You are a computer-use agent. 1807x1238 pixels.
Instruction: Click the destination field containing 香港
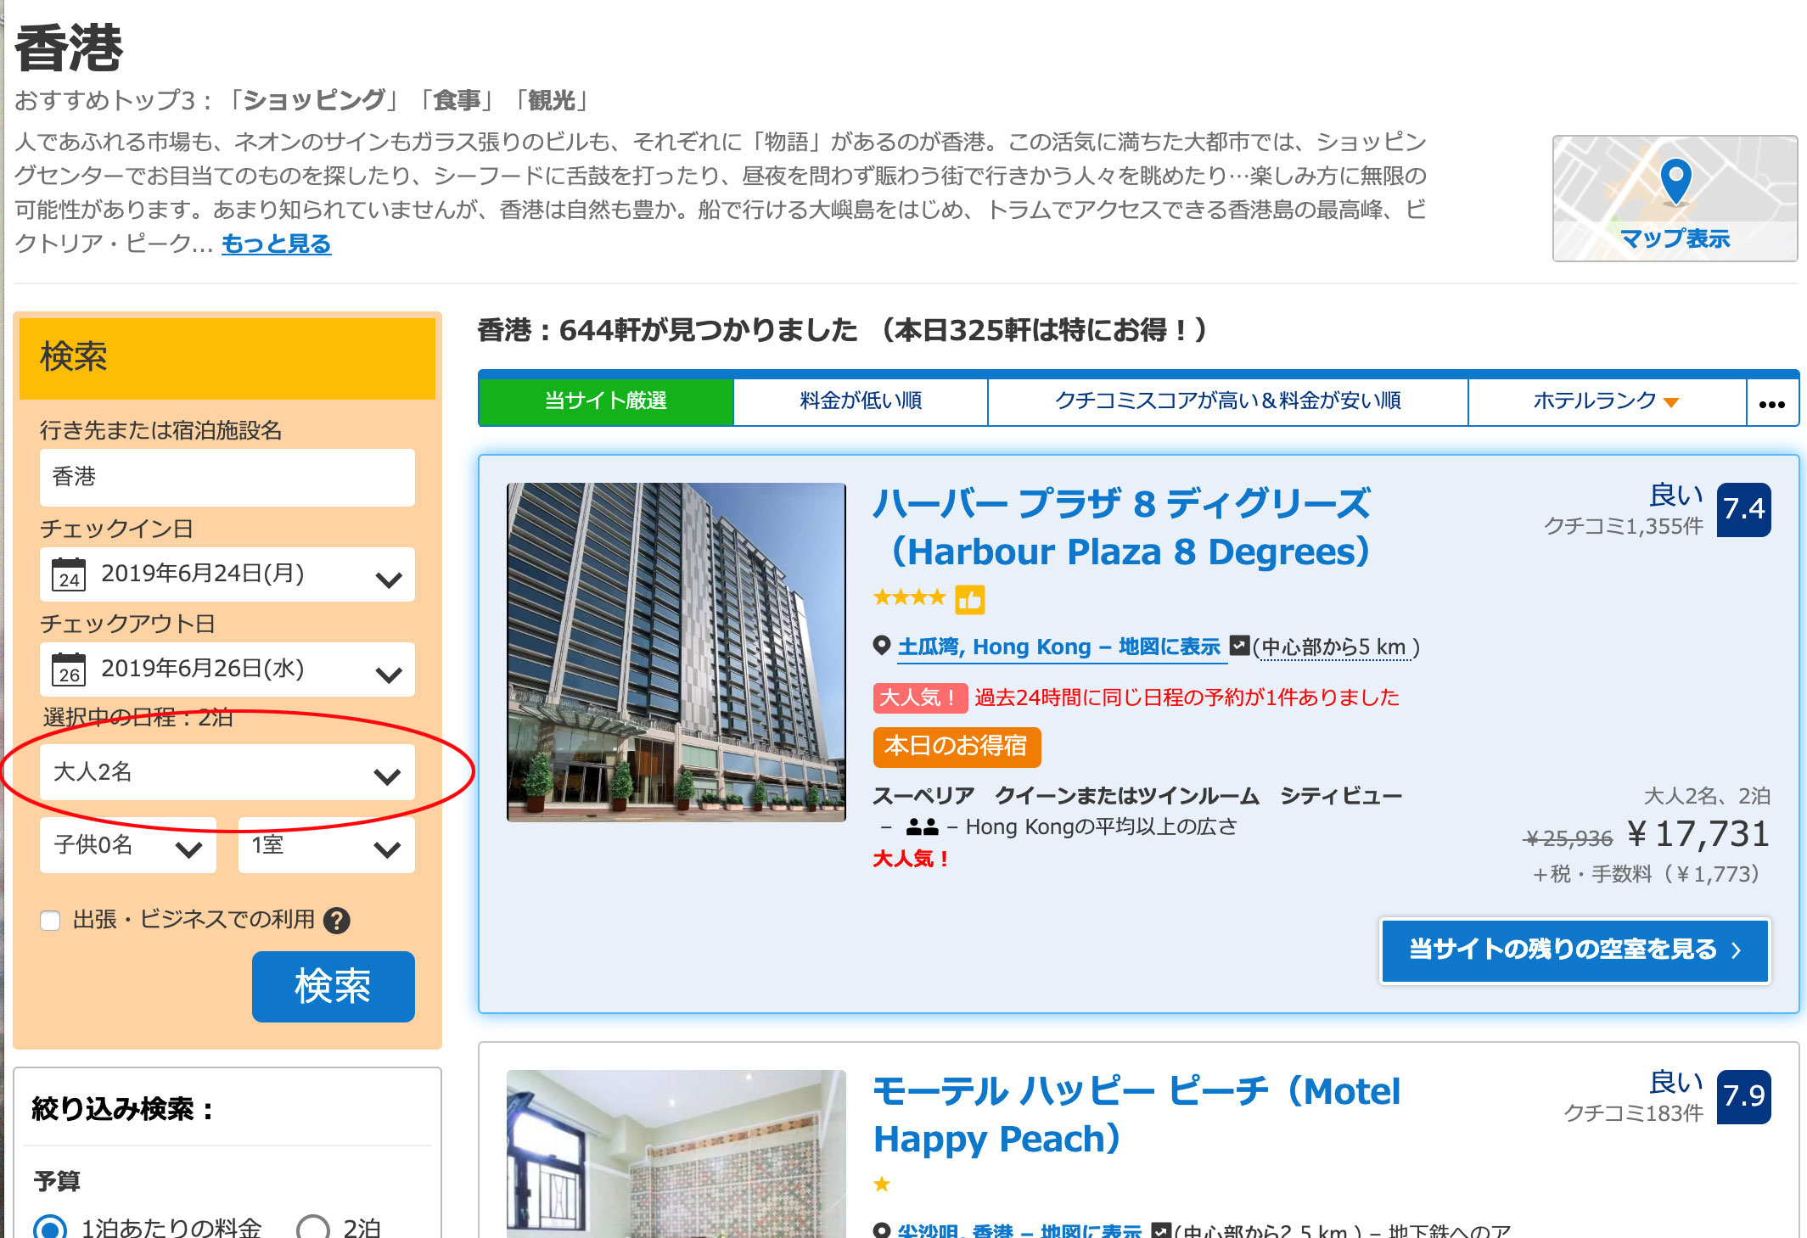pos(227,478)
